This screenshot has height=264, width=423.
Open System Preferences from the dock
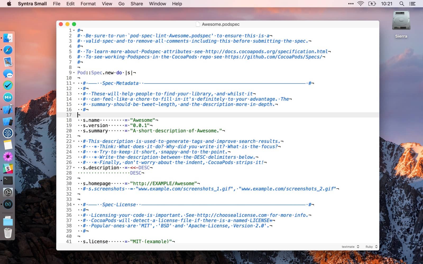pyautogui.click(x=8, y=192)
